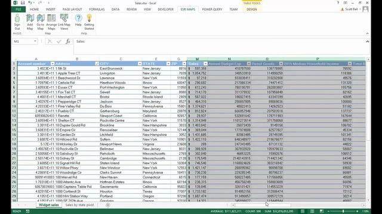
Task: Switch to the INSERT ribbon tab
Action: pyautogui.click(x=51, y=10)
